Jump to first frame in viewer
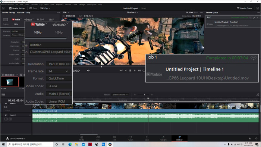261x147 pixels. pos(121,71)
